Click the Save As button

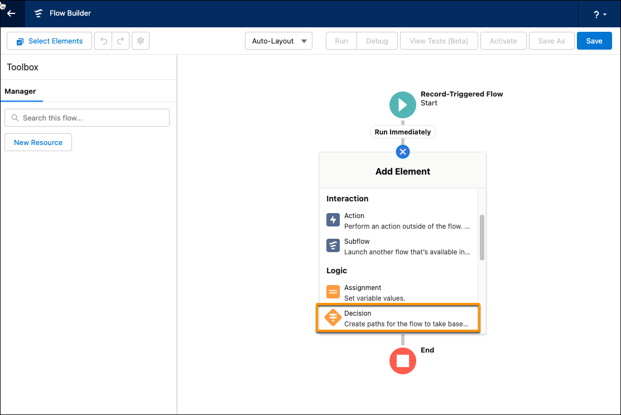coord(552,41)
